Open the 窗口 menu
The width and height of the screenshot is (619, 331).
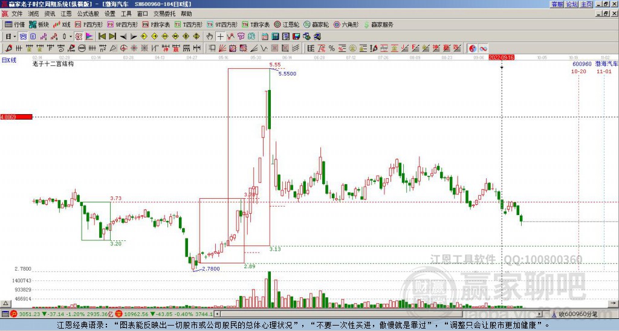coord(143,14)
